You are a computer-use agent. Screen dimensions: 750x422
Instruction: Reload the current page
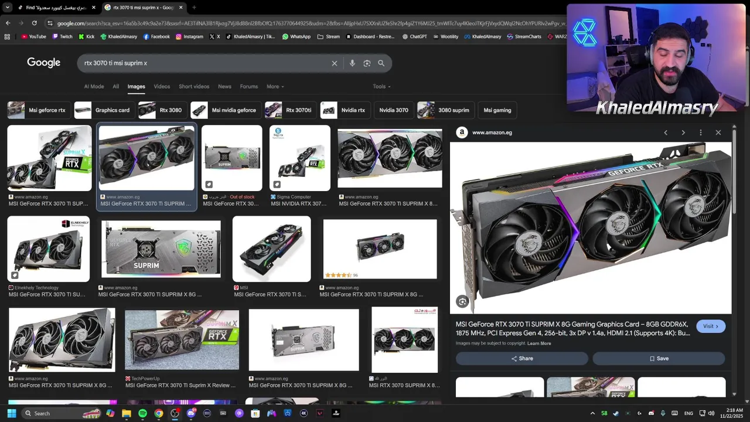[34, 23]
